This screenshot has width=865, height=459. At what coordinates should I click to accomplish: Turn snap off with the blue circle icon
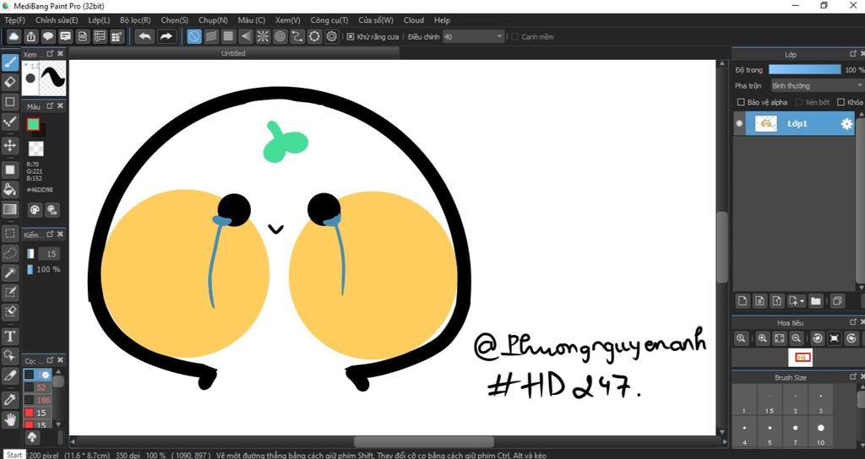tap(193, 37)
